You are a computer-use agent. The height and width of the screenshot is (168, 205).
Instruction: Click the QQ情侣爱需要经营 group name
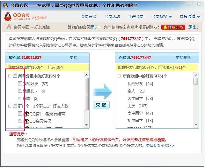[x=47, y=114]
